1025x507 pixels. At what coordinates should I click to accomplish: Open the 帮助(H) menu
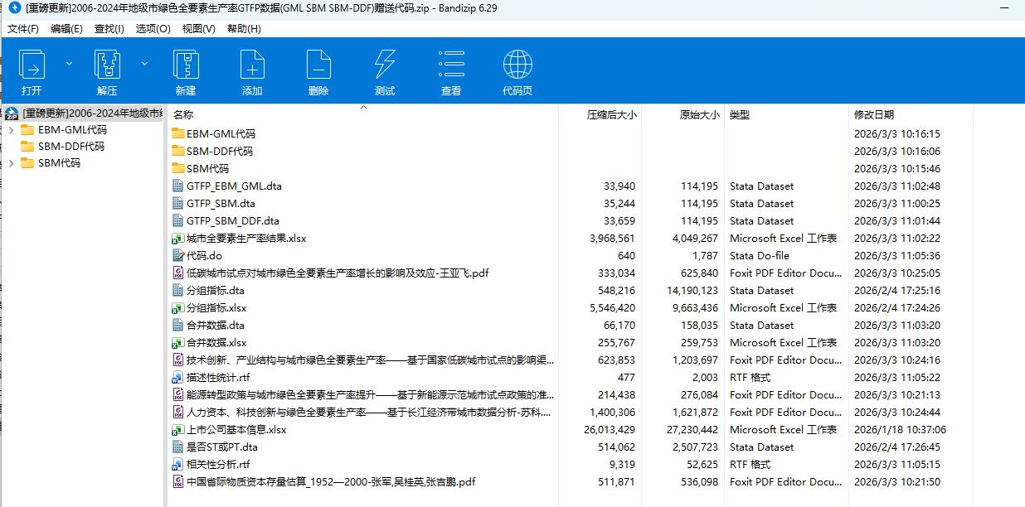244,28
